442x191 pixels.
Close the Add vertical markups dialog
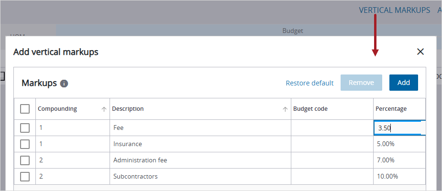tap(420, 52)
